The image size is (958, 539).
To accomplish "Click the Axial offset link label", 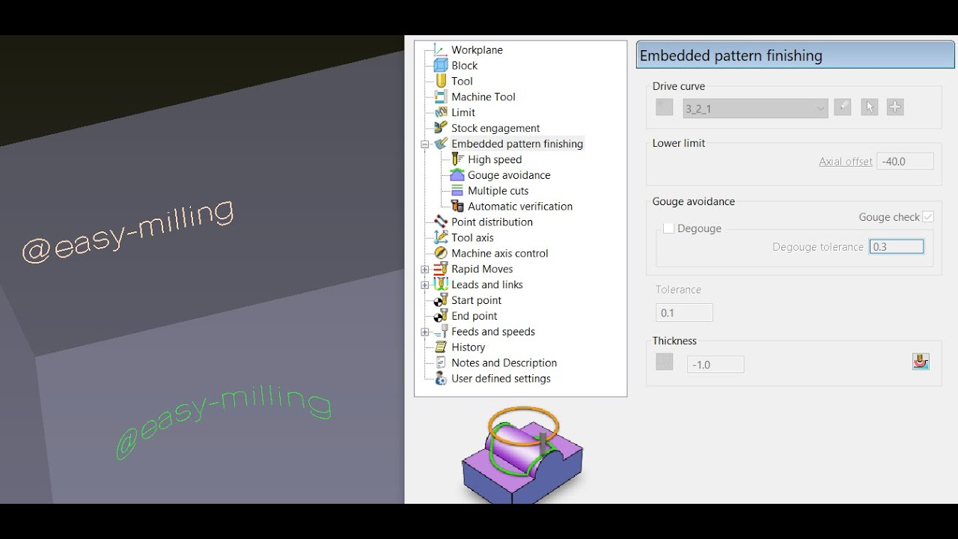I will 846,161.
